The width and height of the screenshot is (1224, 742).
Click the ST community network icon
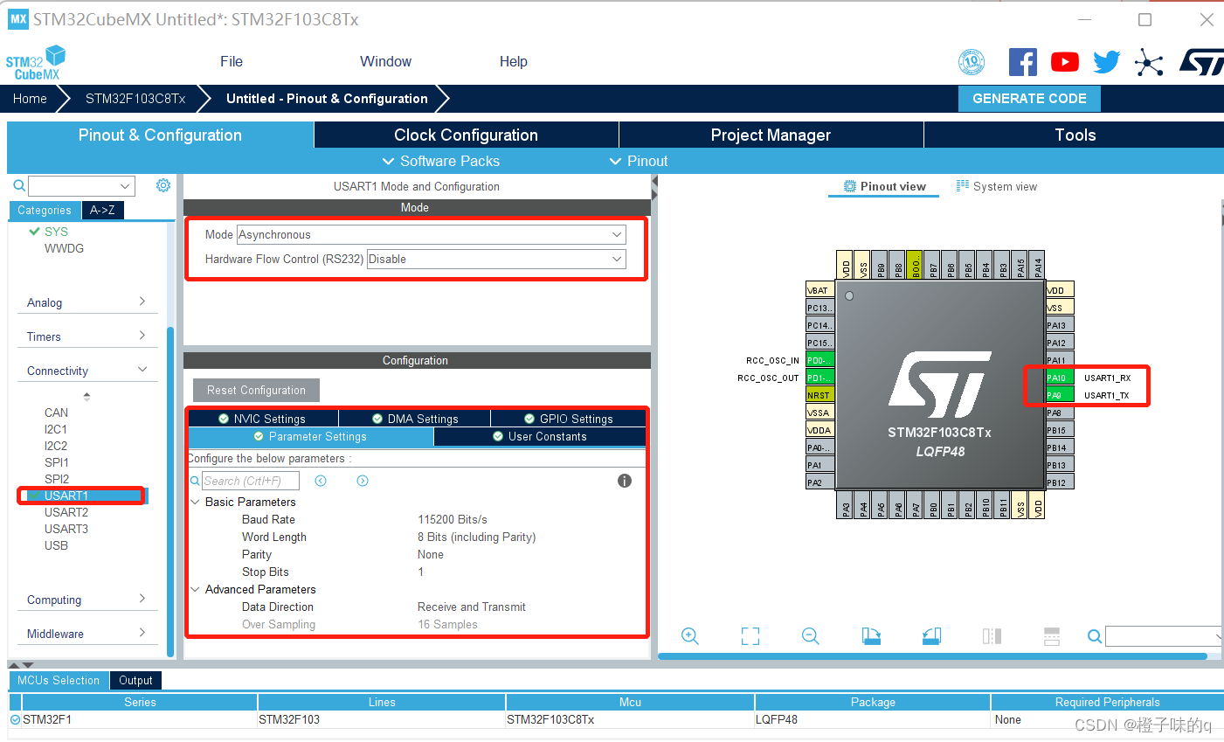click(x=1149, y=62)
